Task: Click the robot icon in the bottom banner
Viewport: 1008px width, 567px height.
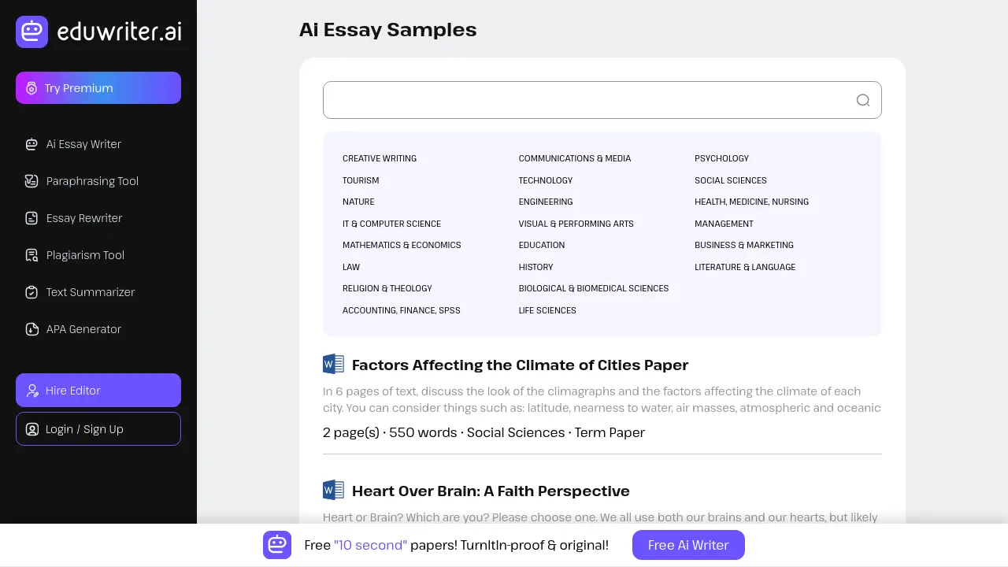Action: (x=277, y=545)
